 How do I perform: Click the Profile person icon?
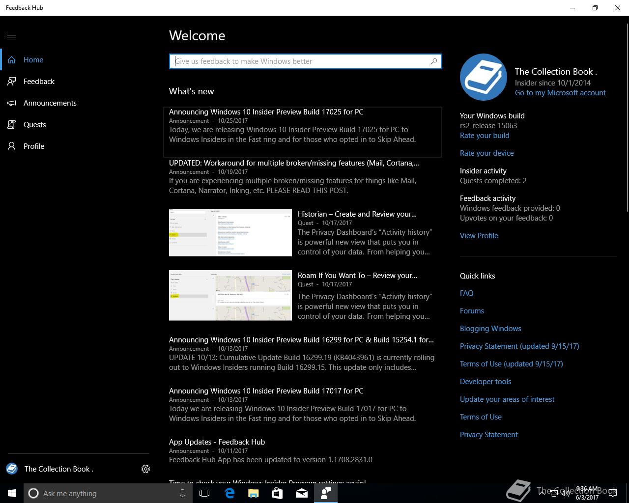(12, 146)
